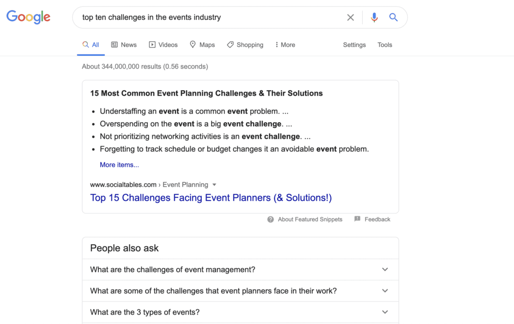The height and width of the screenshot is (324, 514).
Task: Click the Feedback flag icon
Action: point(357,219)
